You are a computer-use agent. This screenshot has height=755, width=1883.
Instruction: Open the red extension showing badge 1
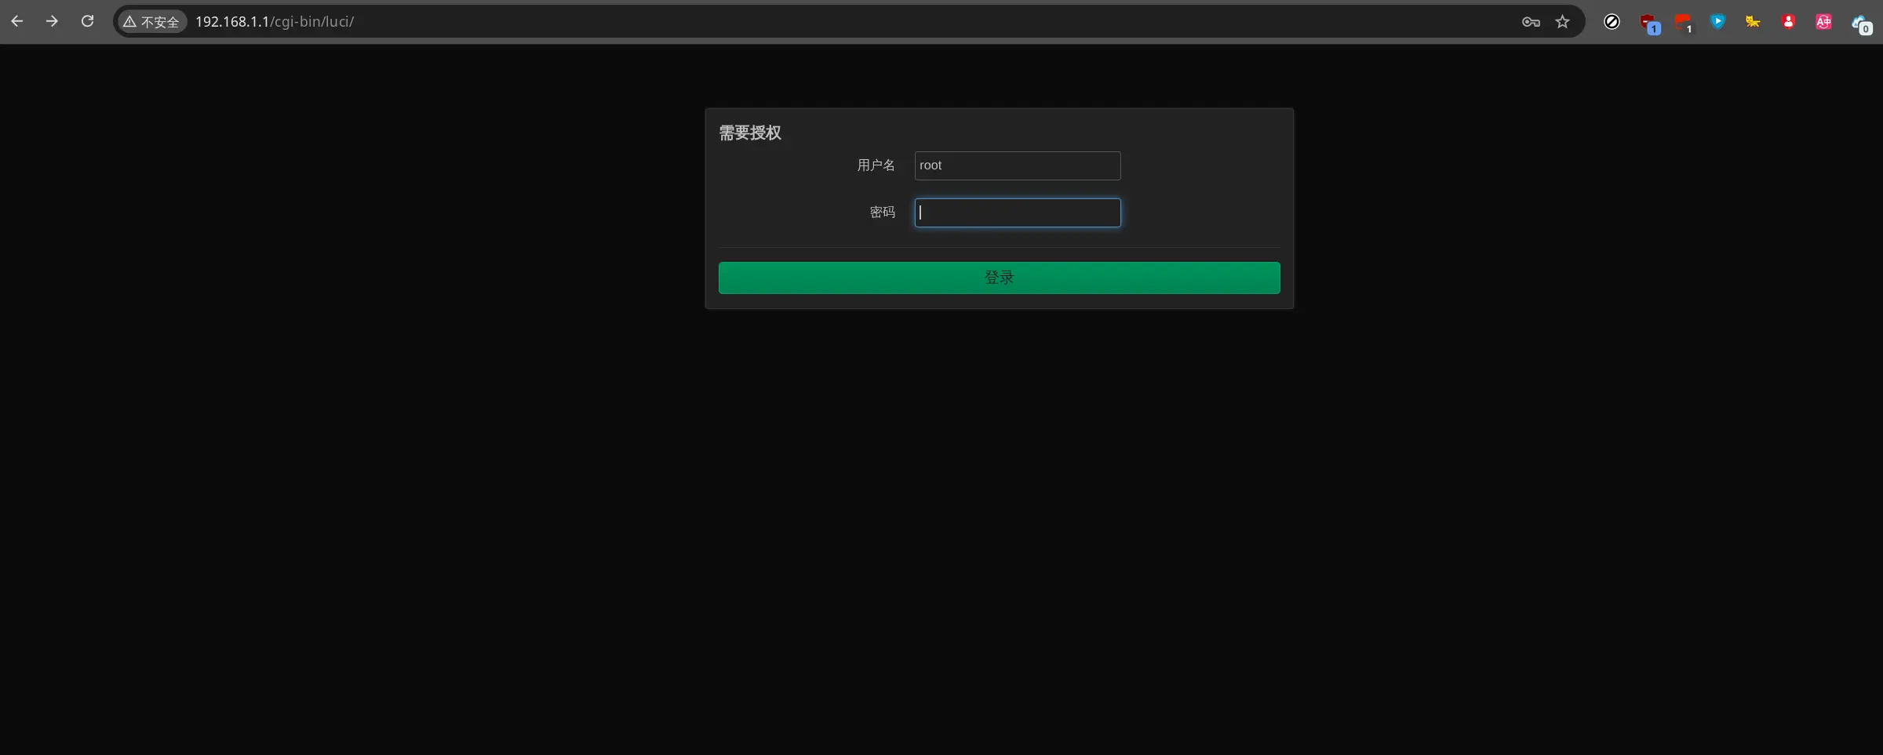[1683, 23]
